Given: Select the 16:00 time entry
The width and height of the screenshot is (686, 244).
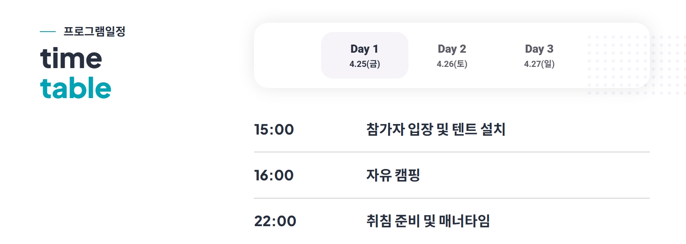Looking at the screenshot, I should click(274, 175).
